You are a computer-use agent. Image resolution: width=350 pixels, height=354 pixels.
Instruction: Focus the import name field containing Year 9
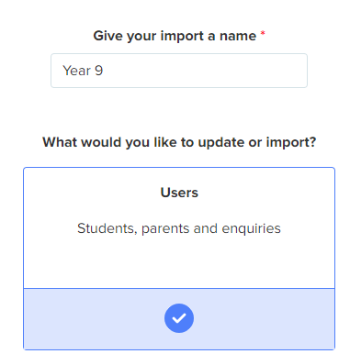coord(179,71)
